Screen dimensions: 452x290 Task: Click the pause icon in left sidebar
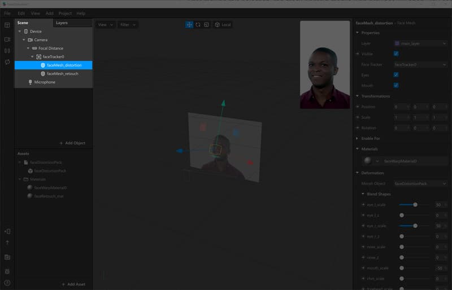click(7, 51)
